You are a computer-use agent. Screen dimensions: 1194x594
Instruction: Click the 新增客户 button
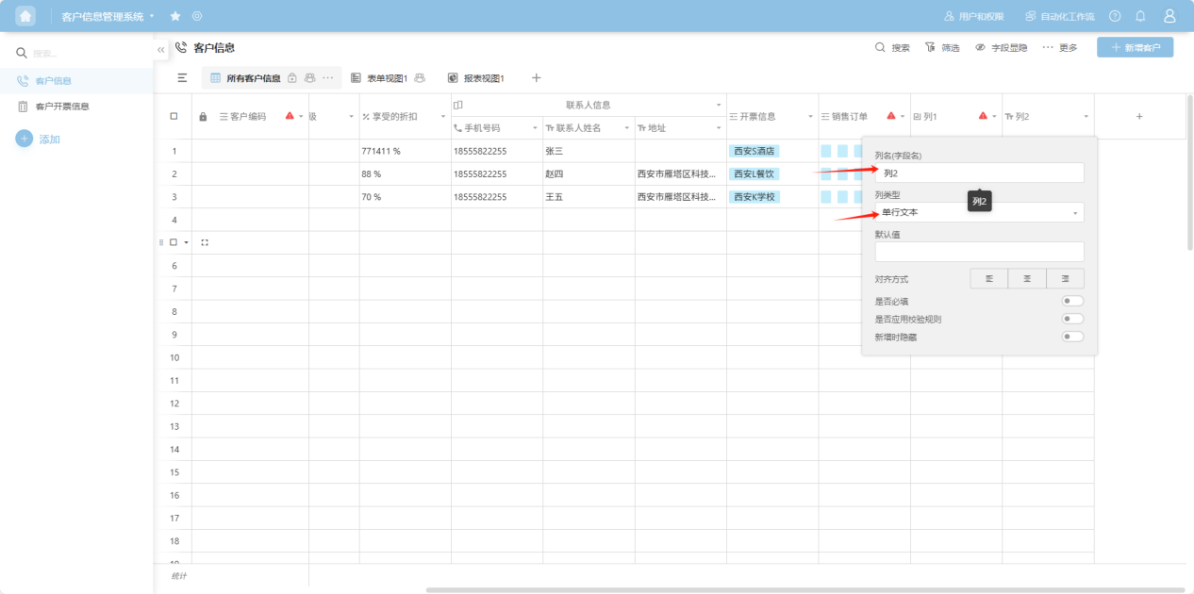coord(1135,47)
